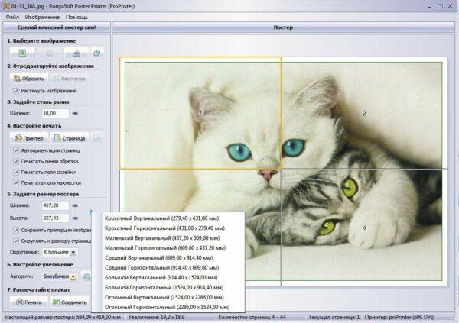The width and height of the screenshot is (459, 323).
Task: Toggle Печатать поля склейки checkbox
Action: (x=16, y=172)
